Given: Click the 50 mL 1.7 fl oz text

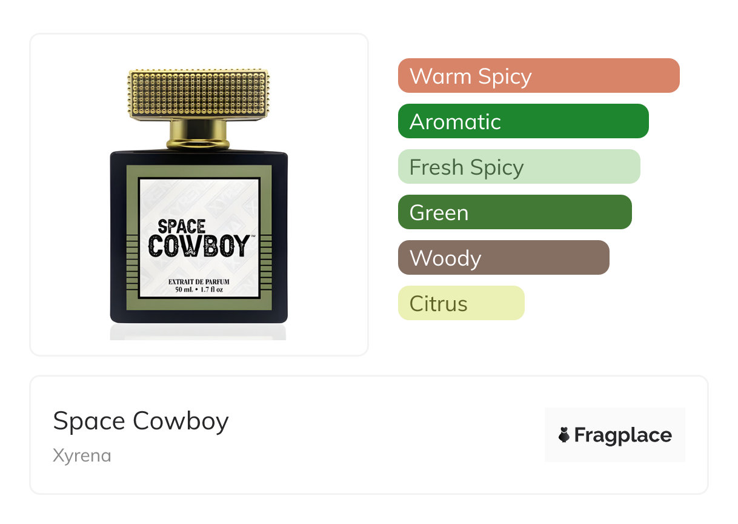Looking at the screenshot, I should 199,290.
